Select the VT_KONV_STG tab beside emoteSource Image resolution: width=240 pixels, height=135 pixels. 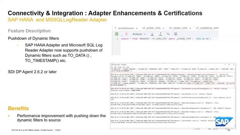coord(151,28)
